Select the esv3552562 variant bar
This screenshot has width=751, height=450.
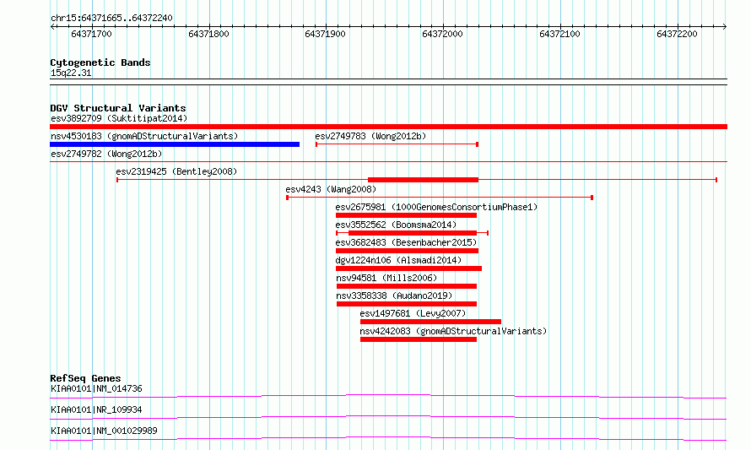[x=413, y=233]
